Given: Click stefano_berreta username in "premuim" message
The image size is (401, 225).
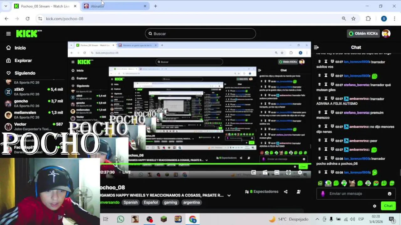Looking at the screenshot, I should tap(356, 112).
